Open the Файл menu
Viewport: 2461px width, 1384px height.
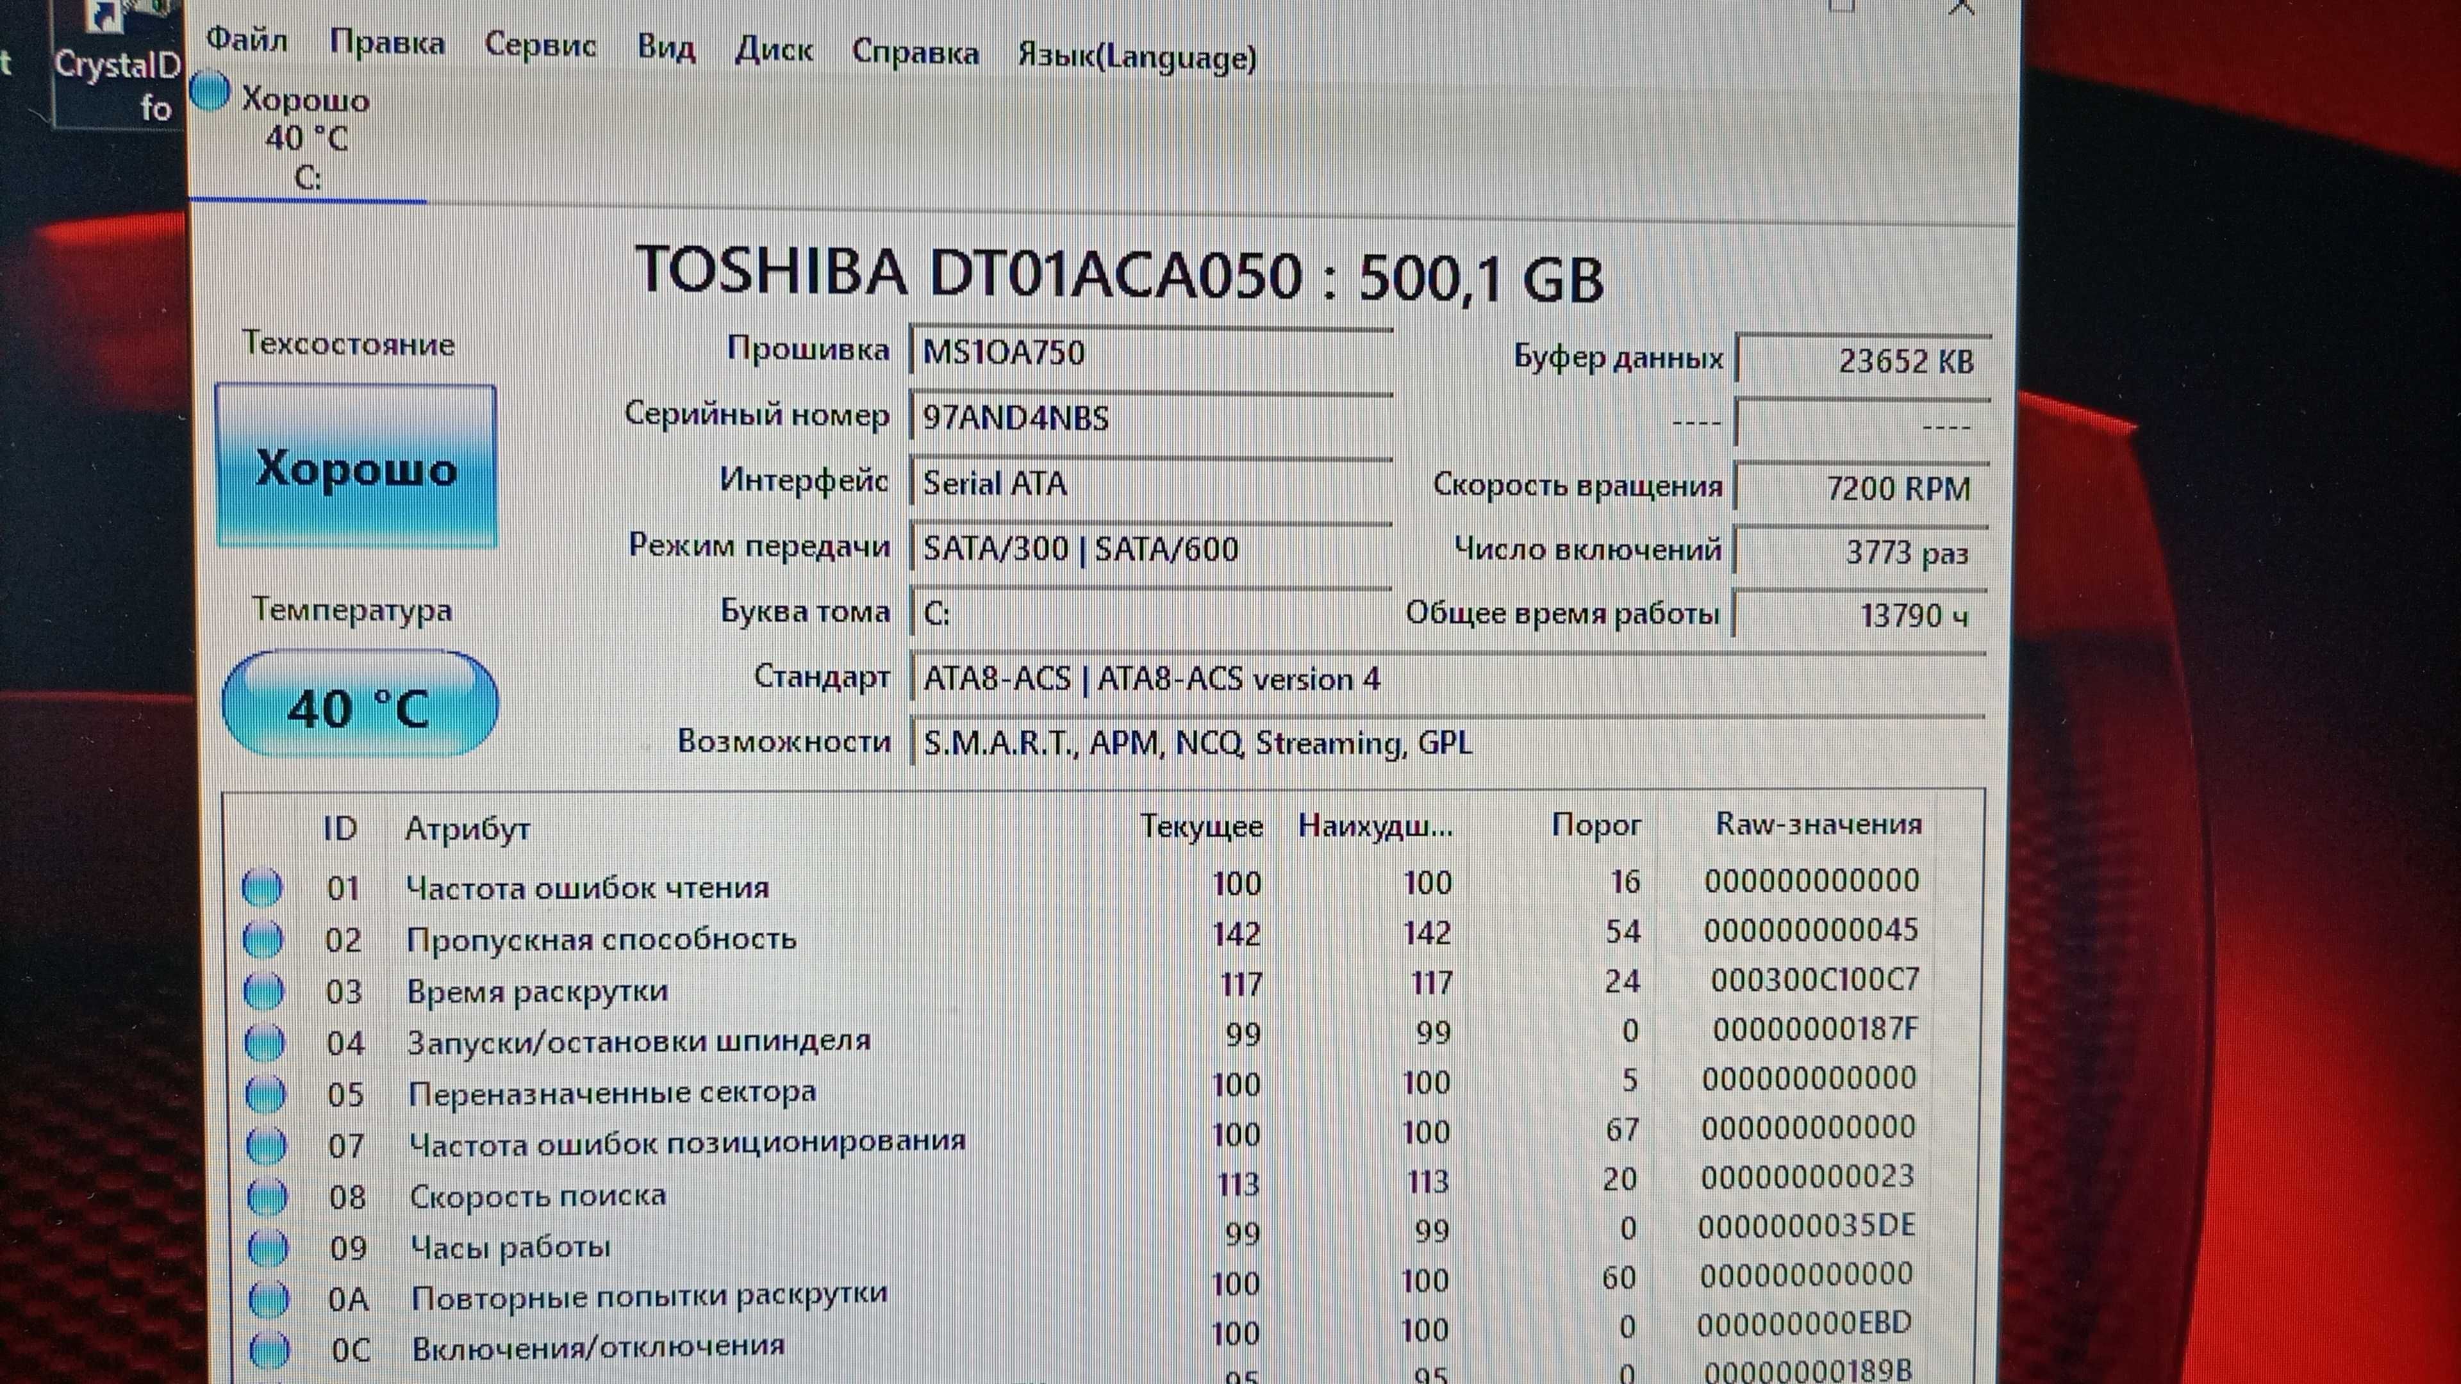247,39
